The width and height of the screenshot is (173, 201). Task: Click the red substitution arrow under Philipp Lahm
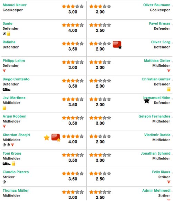[4, 70]
